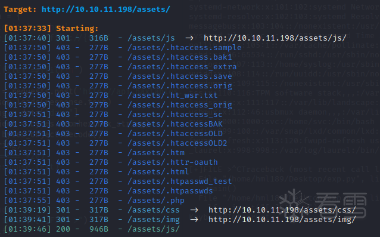The width and height of the screenshot is (380, 237).
Task: Open the target URL http://10.10.11.198/assets/
Action: 106,9
